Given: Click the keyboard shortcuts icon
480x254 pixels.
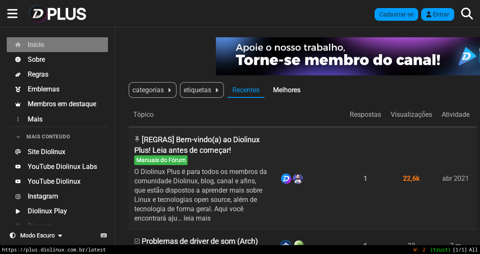Looking at the screenshot, I should [104, 235].
